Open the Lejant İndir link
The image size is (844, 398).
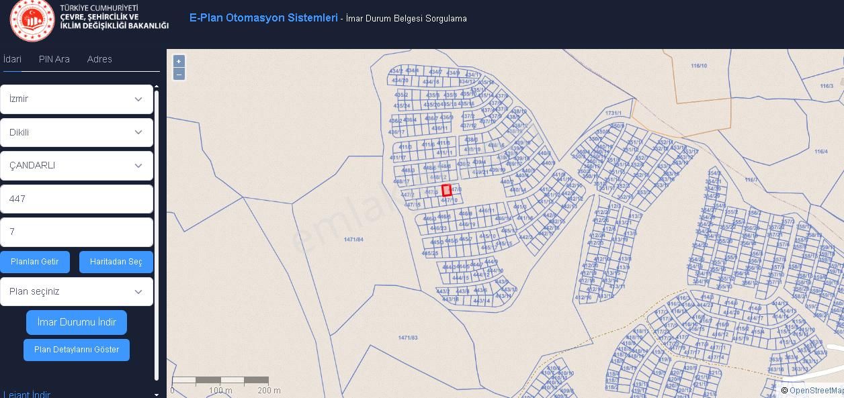pos(27,395)
